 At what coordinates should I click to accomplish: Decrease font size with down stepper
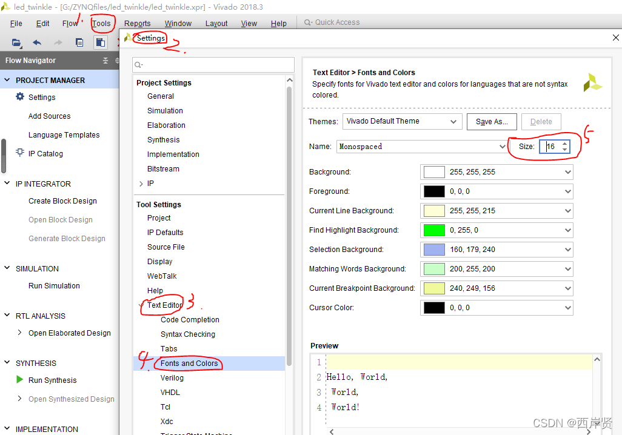pos(565,150)
